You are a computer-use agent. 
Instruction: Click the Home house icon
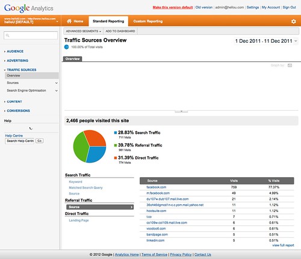(69, 21)
